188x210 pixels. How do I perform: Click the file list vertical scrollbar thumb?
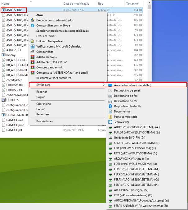pyautogui.click(x=149, y=7)
